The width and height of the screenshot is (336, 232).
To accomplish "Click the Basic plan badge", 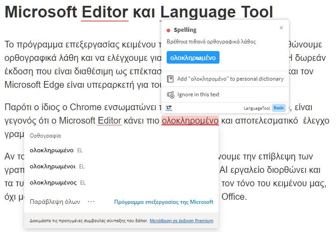I will pos(279,108).
